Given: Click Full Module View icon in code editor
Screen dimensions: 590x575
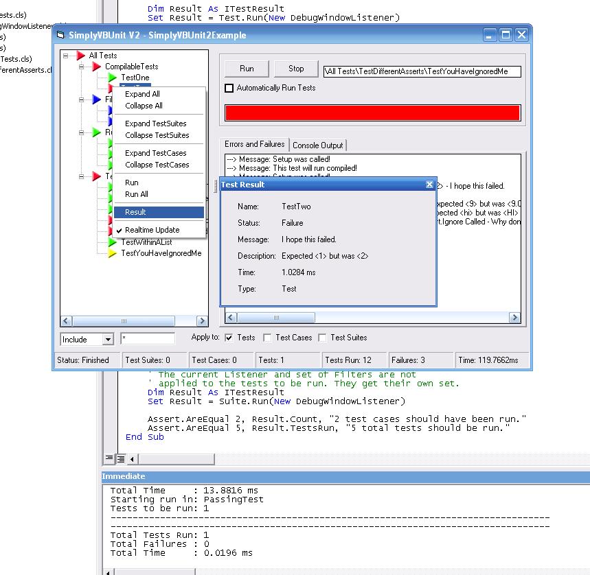Looking at the screenshot, I should [x=120, y=458].
